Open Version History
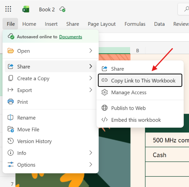Viewport: 189px width, 187px height. coord(51,141)
